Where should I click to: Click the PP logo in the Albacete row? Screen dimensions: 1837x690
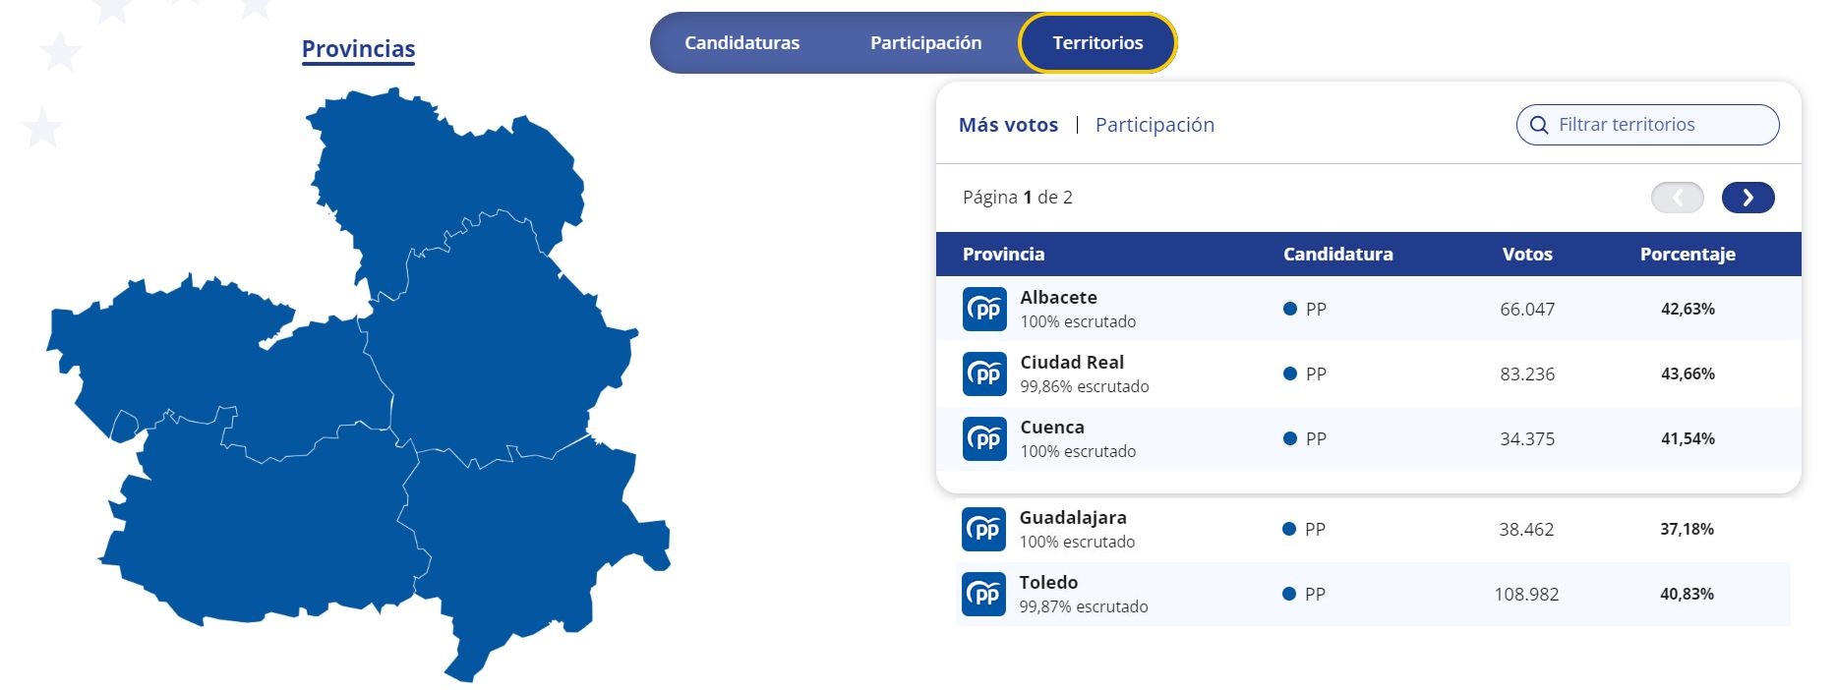(x=984, y=310)
